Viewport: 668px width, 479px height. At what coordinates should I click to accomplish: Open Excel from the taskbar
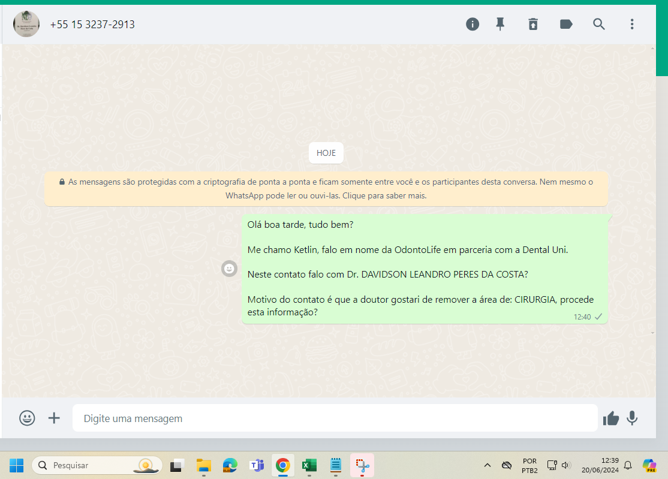click(309, 465)
